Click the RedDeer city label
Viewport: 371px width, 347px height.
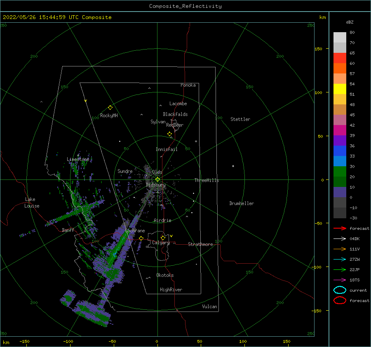tap(175, 125)
